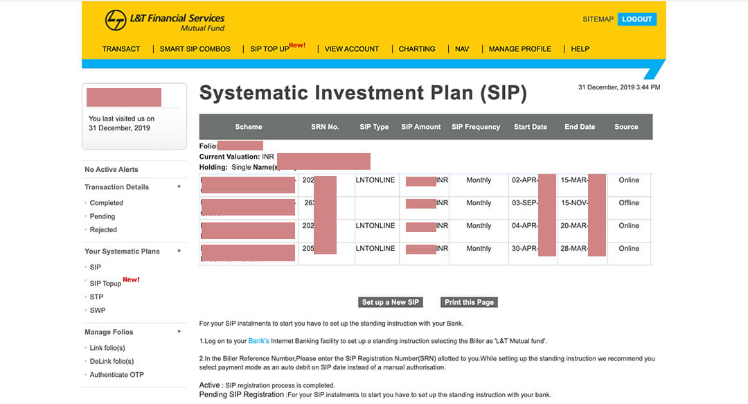Click the SITEMAP link
Viewport: 748px width, 404px height.
click(x=598, y=19)
